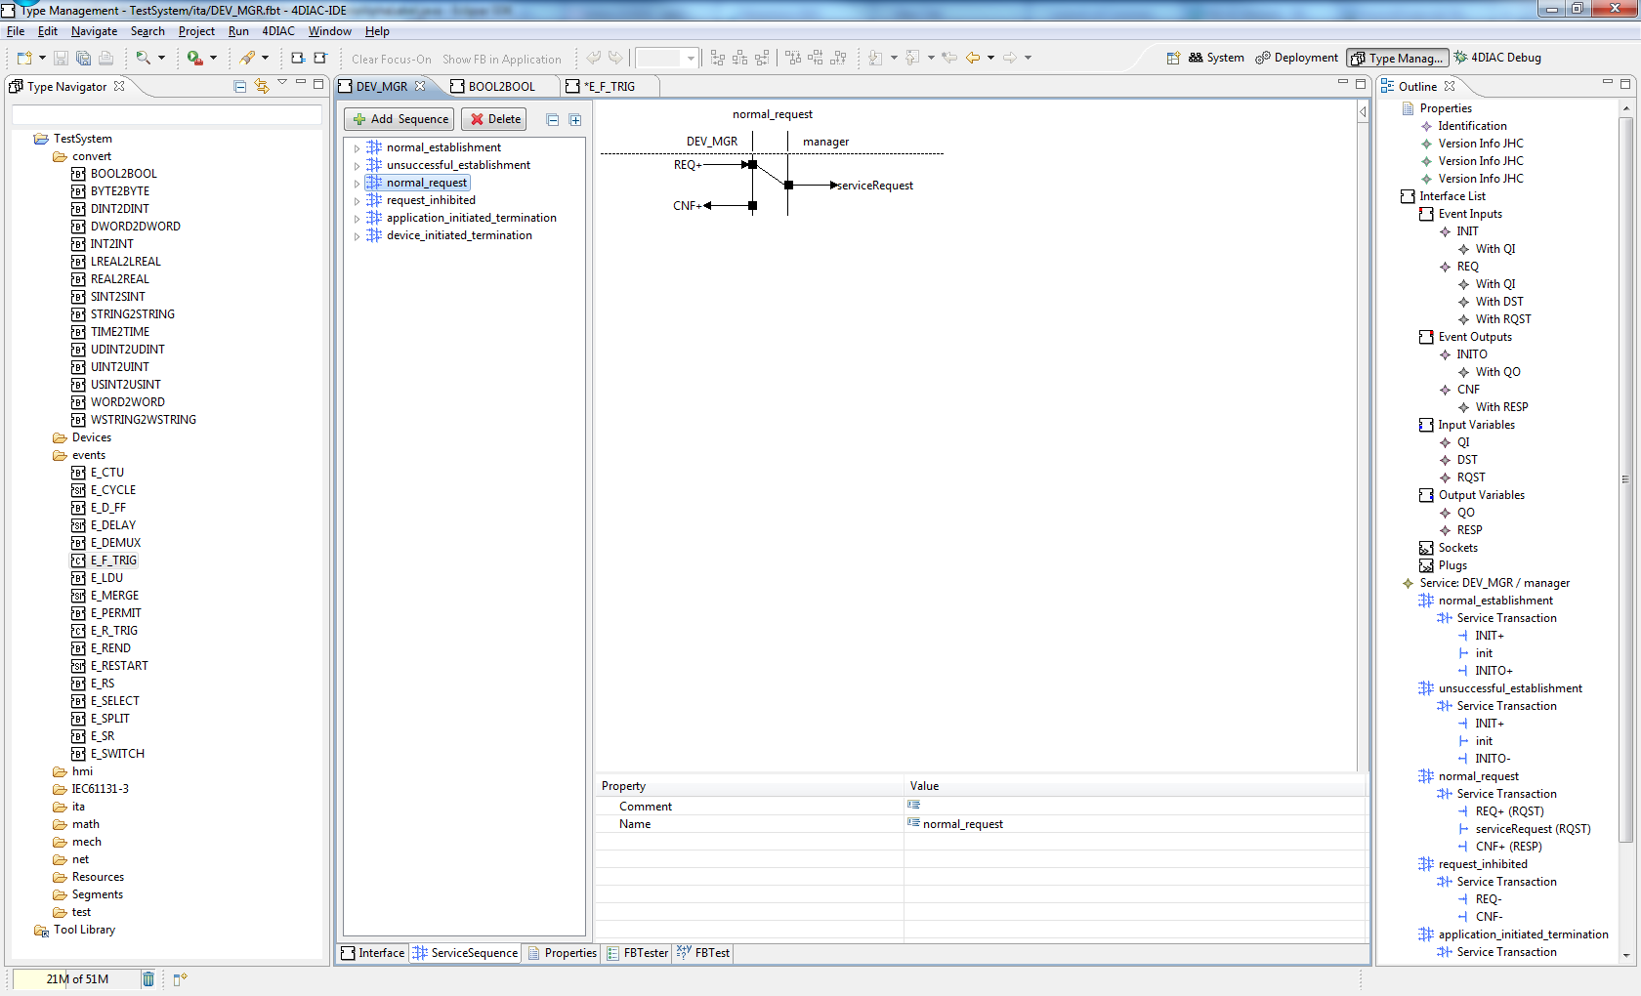Close the DEV_MGR editor tab
The image size is (1641, 996).
tap(420, 86)
